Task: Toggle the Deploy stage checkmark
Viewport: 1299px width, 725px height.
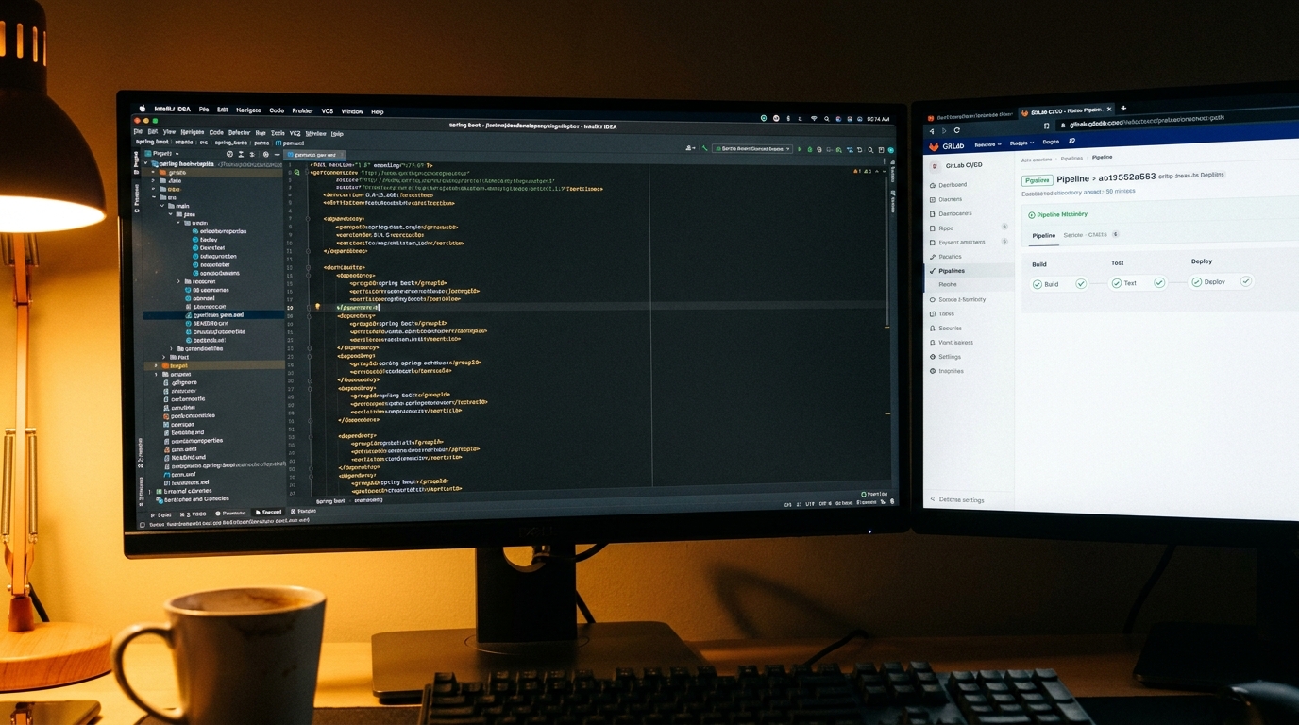Action: coord(1246,281)
